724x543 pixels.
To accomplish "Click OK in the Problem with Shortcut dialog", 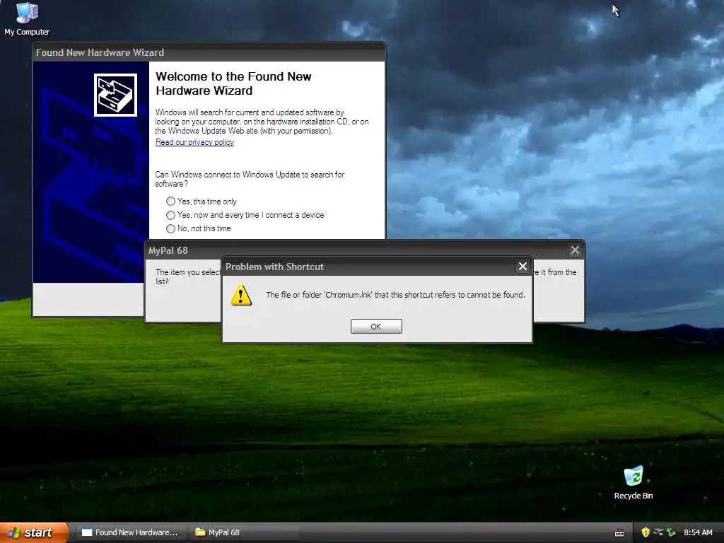I will pyautogui.click(x=376, y=327).
